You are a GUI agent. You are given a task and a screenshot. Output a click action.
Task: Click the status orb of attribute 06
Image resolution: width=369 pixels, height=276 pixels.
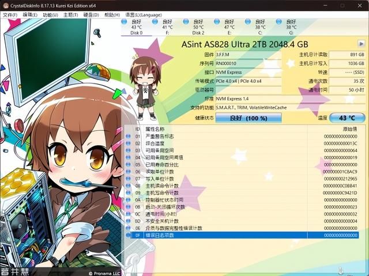128,171
